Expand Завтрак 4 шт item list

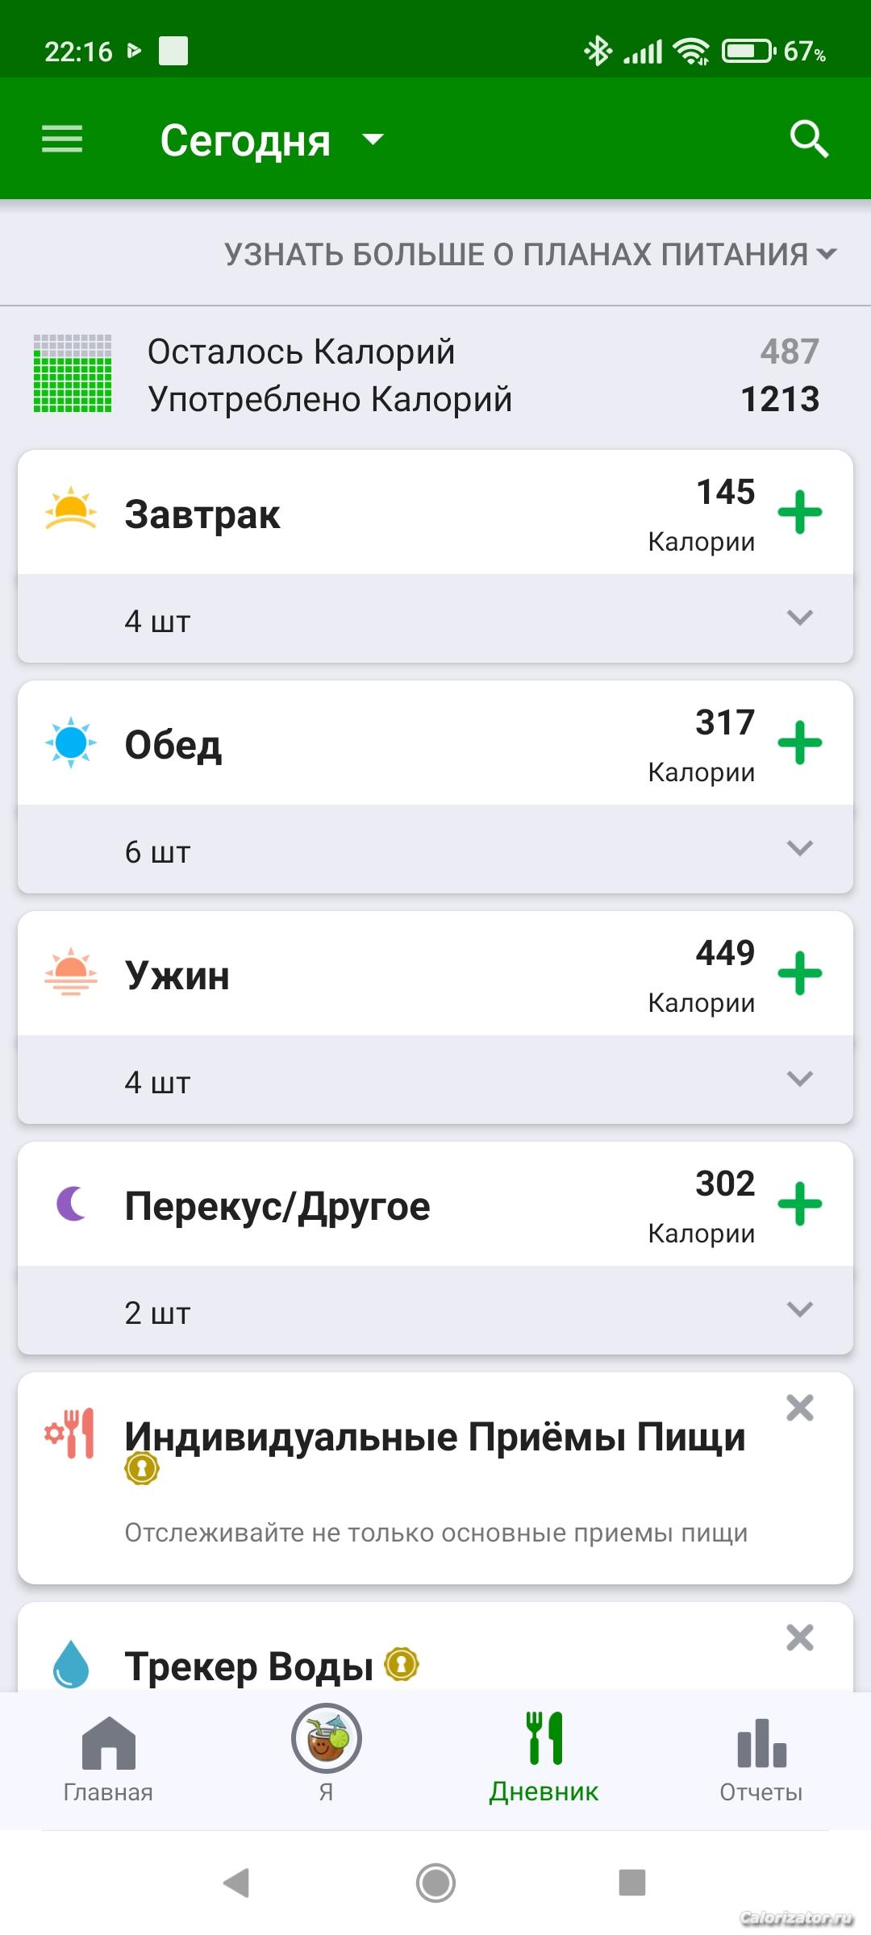pos(799,618)
